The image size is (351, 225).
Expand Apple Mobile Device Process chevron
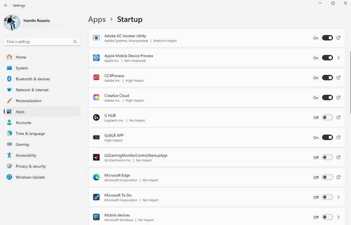(x=339, y=58)
